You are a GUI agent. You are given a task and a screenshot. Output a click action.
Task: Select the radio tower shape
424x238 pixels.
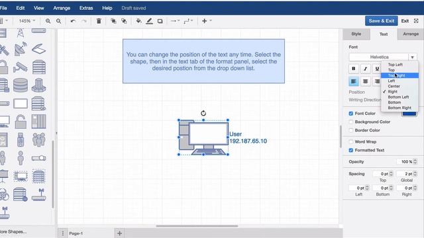click(21, 32)
